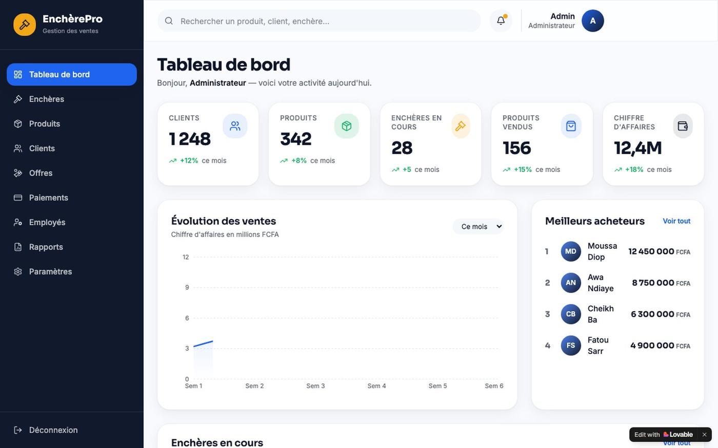The width and height of the screenshot is (718, 448).
Task: Click amount 12 450 000 FCFA
Action: point(659,251)
